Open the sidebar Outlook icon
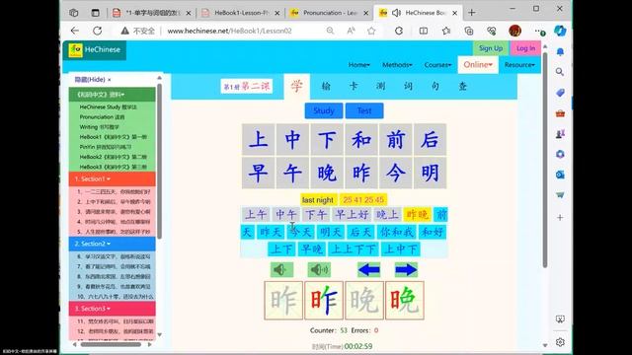 pos(560,175)
